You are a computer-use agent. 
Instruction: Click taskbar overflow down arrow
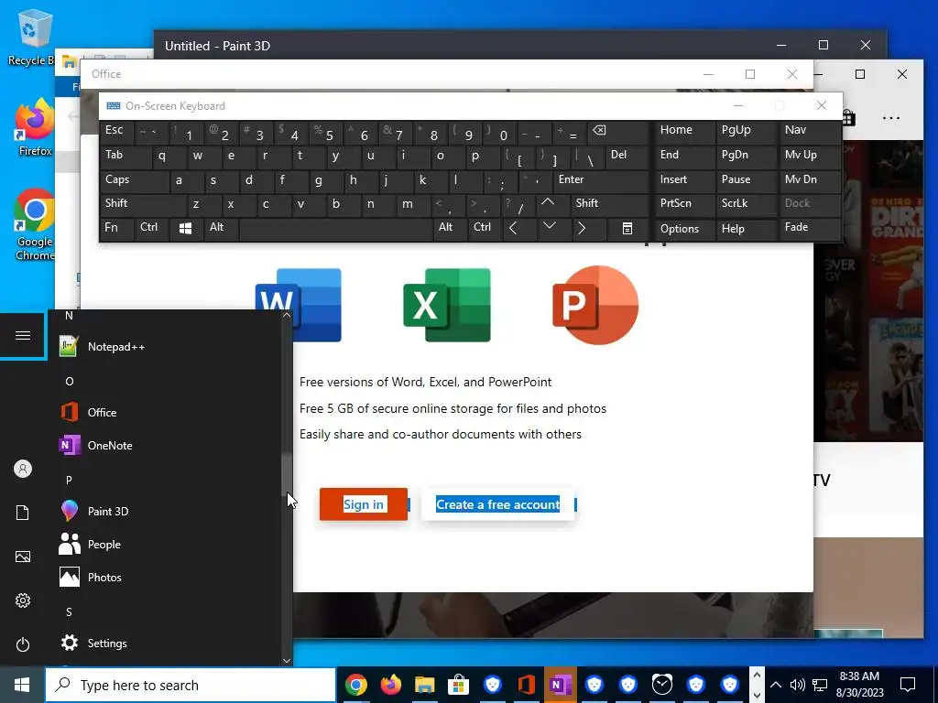pyautogui.click(x=757, y=695)
